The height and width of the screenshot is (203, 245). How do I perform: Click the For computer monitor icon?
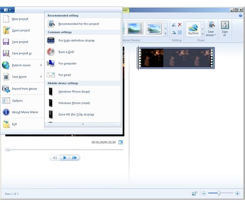tap(51, 63)
